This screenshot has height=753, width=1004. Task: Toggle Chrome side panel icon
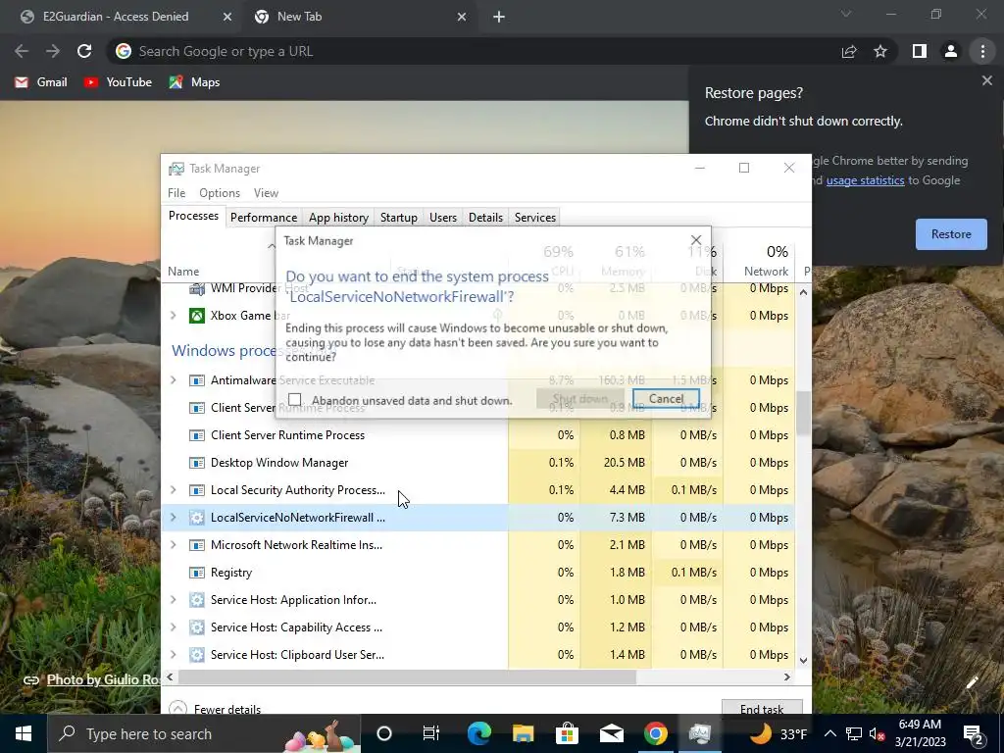tap(919, 51)
